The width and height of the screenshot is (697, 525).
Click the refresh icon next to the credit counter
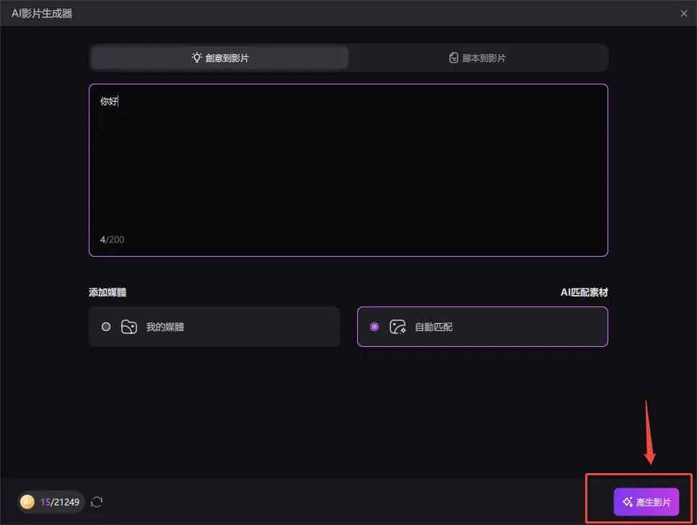96,501
